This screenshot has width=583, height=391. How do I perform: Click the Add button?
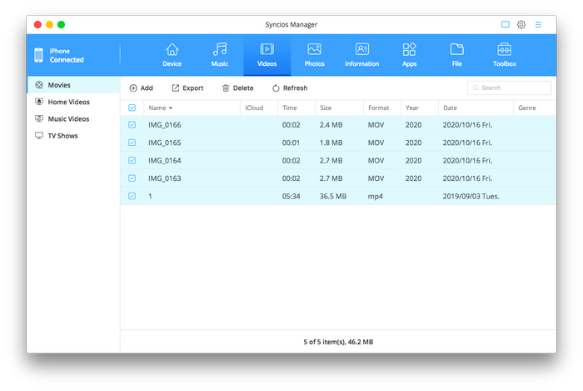coord(141,88)
